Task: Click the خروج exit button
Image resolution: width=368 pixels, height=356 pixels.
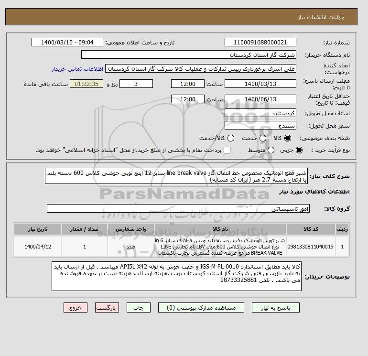Action: [76, 307]
